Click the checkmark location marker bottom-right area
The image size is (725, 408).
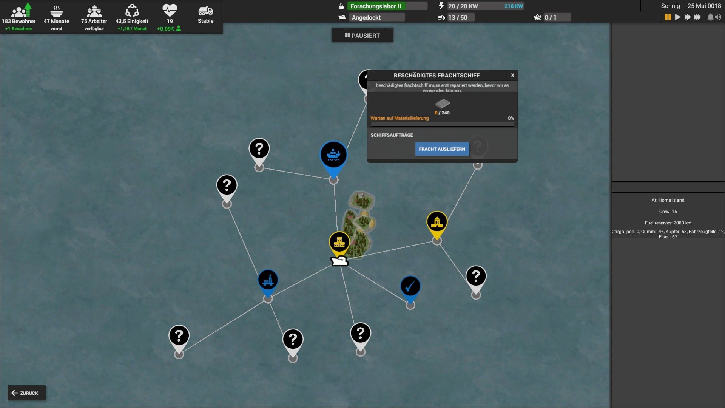click(x=410, y=286)
